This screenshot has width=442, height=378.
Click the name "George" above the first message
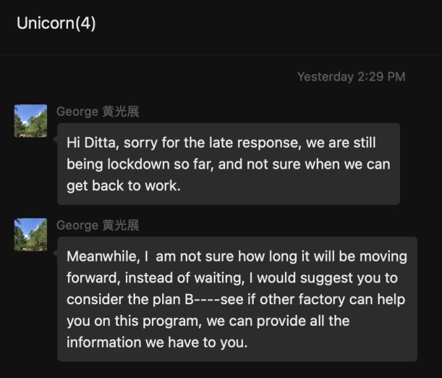[x=76, y=112]
